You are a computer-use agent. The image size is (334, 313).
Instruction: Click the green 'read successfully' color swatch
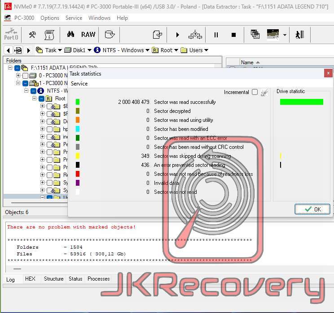[x=78, y=102]
